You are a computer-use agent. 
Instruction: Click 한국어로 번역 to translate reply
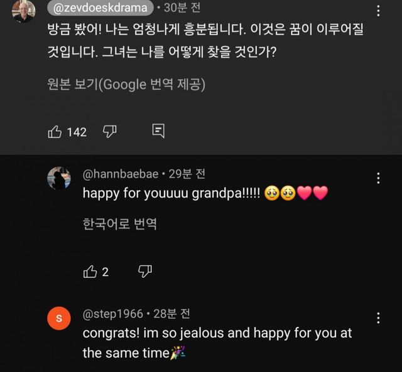(x=119, y=224)
